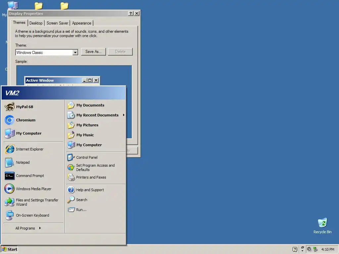Open Search magnifier icon
339x254 pixels.
tap(71, 200)
